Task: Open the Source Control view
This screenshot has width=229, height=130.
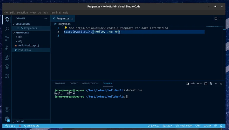Action: coord(7,38)
